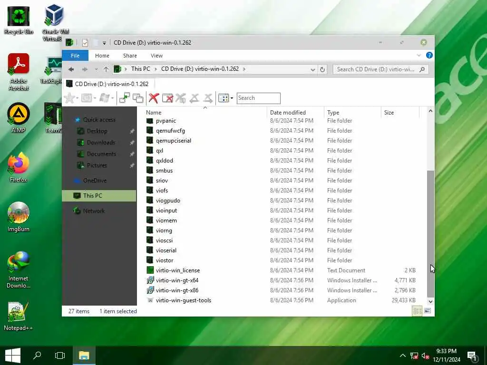Click the File Explorer taskbar button

click(84, 355)
